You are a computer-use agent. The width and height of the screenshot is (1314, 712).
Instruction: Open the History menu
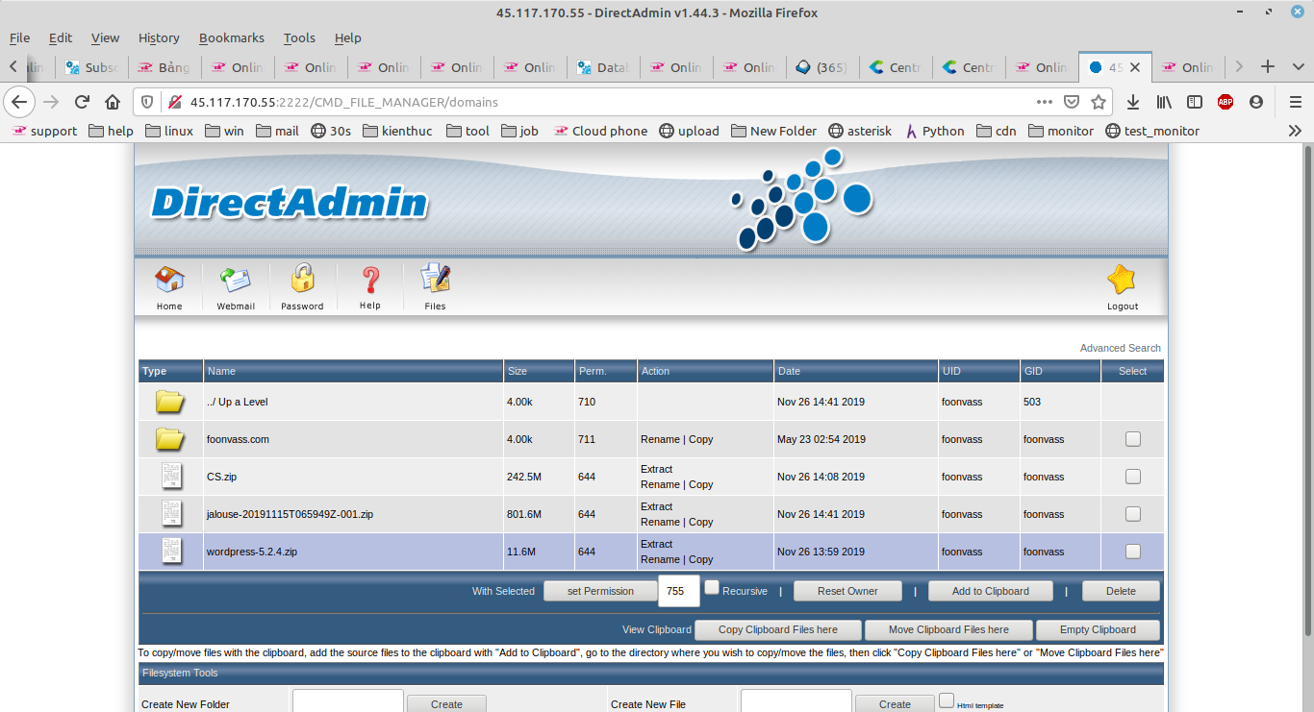(x=159, y=37)
